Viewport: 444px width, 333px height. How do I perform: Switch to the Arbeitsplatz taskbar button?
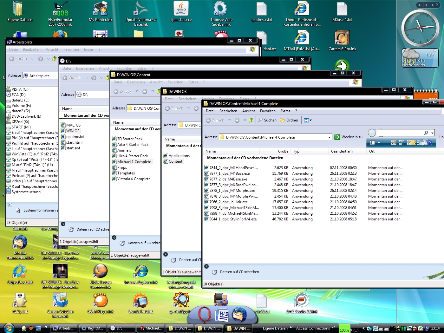[63, 328]
